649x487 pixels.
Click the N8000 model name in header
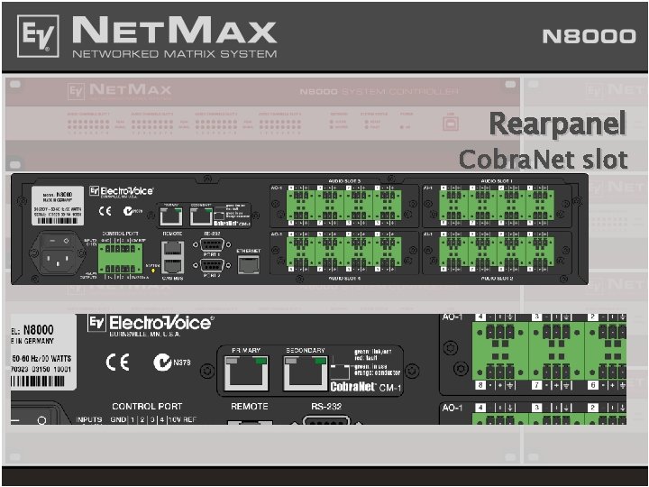tap(589, 36)
